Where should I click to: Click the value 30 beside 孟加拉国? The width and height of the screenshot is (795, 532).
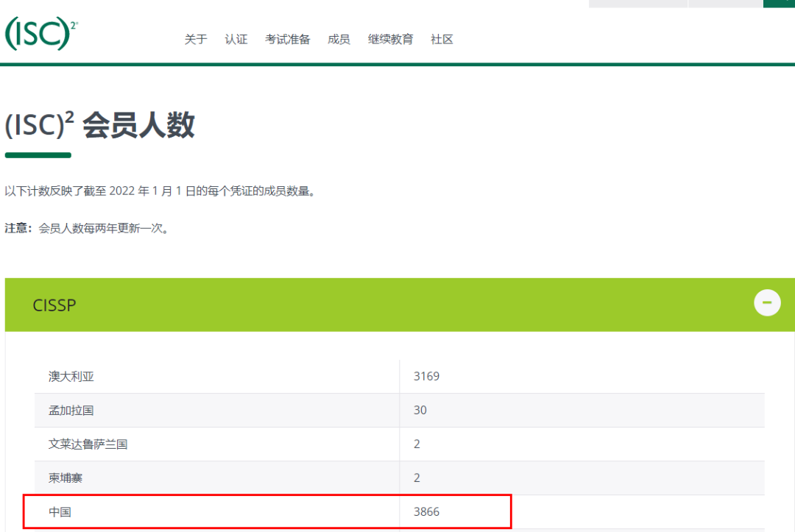420,410
